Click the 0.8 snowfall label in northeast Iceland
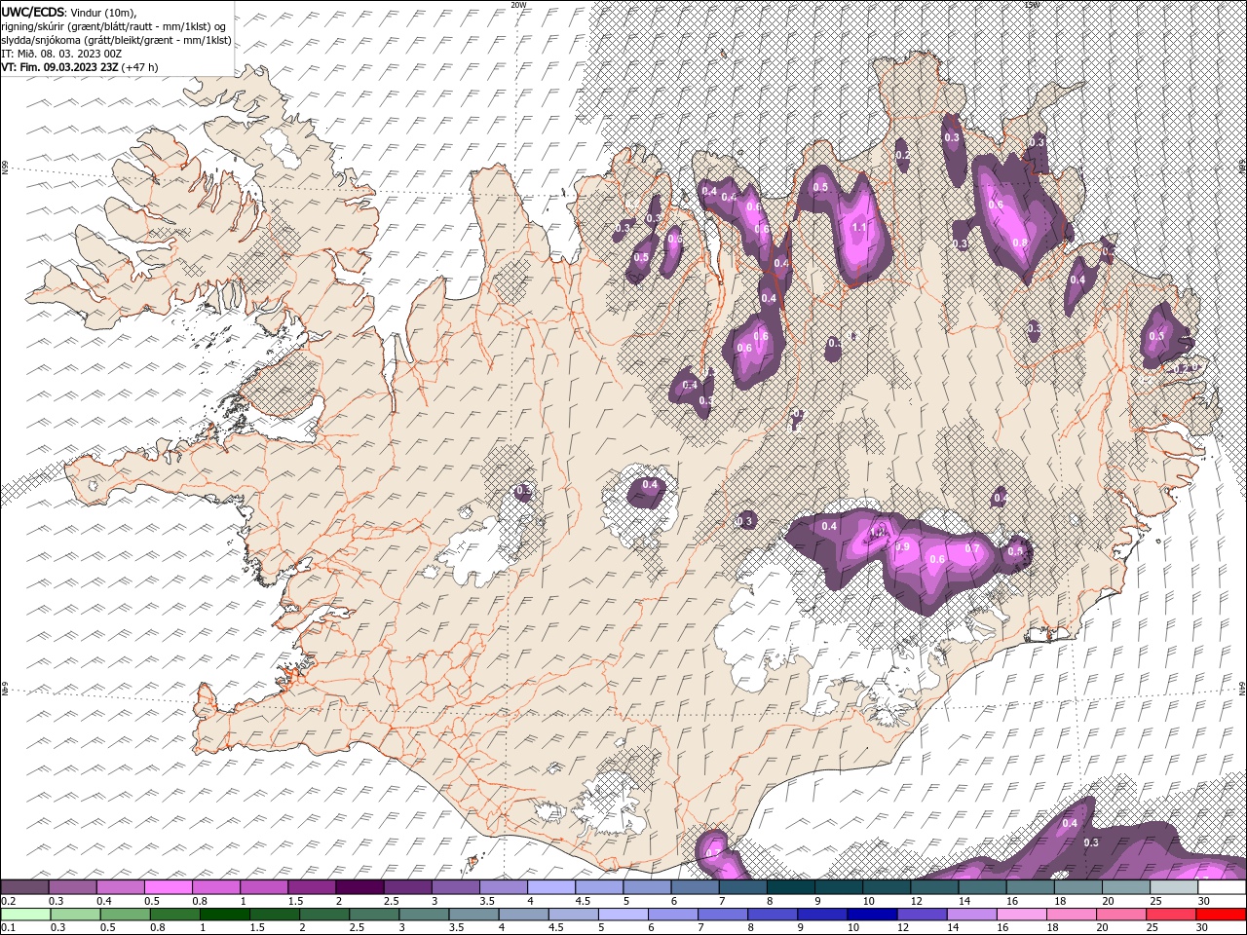The image size is (1247, 935). coord(1020,243)
